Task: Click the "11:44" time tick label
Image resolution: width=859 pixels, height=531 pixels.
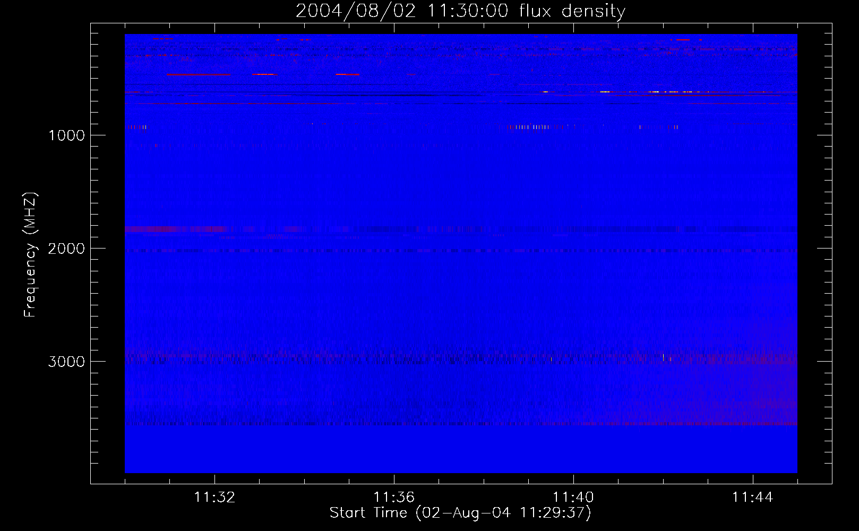Action: click(x=753, y=498)
